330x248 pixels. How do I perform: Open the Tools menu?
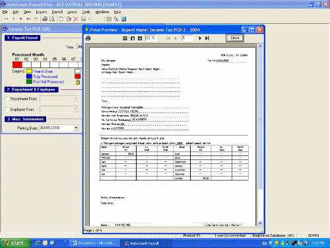86,12
